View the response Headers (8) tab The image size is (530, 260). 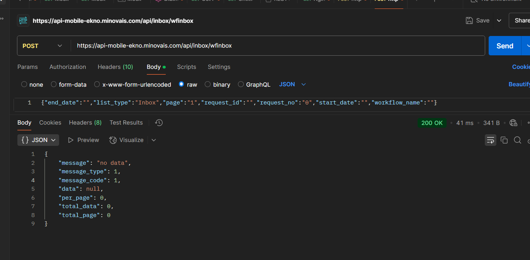pyautogui.click(x=85, y=123)
